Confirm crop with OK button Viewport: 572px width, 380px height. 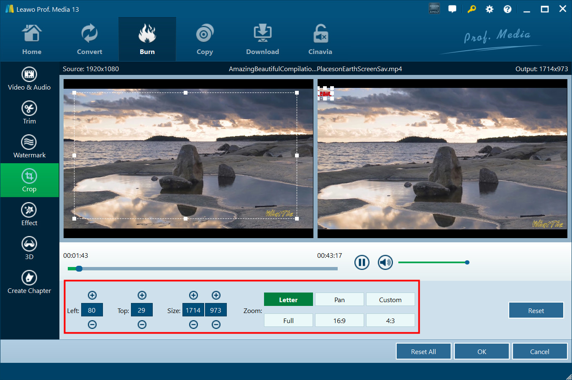482,352
